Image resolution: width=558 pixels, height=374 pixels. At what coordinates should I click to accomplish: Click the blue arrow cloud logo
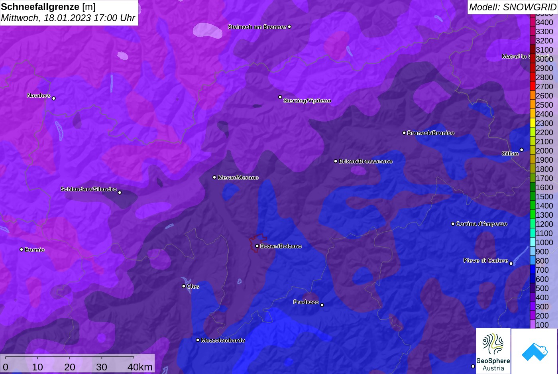point(534,351)
